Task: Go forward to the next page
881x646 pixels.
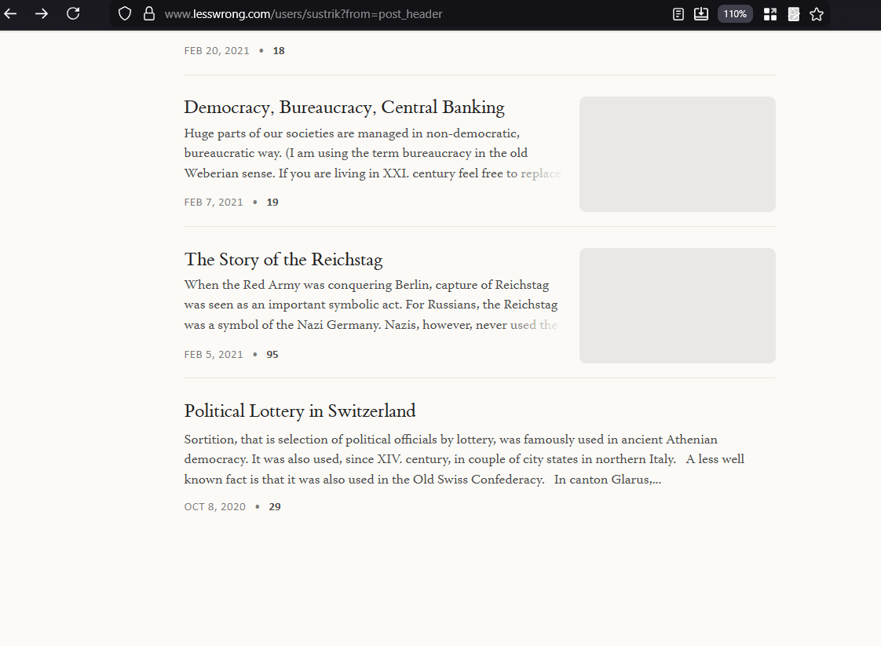Action: pyautogui.click(x=42, y=14)
